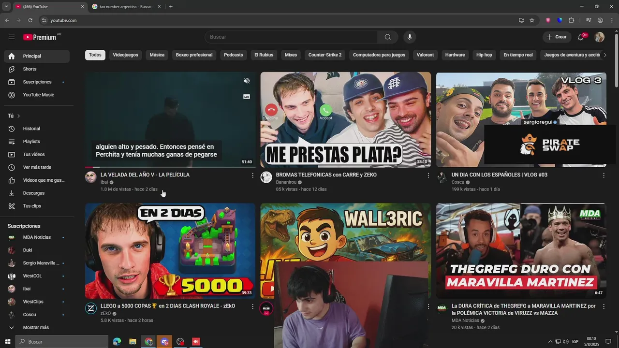This screenshot has width=619, height=348.
Task: Reload the page
Action: point(30,20)
